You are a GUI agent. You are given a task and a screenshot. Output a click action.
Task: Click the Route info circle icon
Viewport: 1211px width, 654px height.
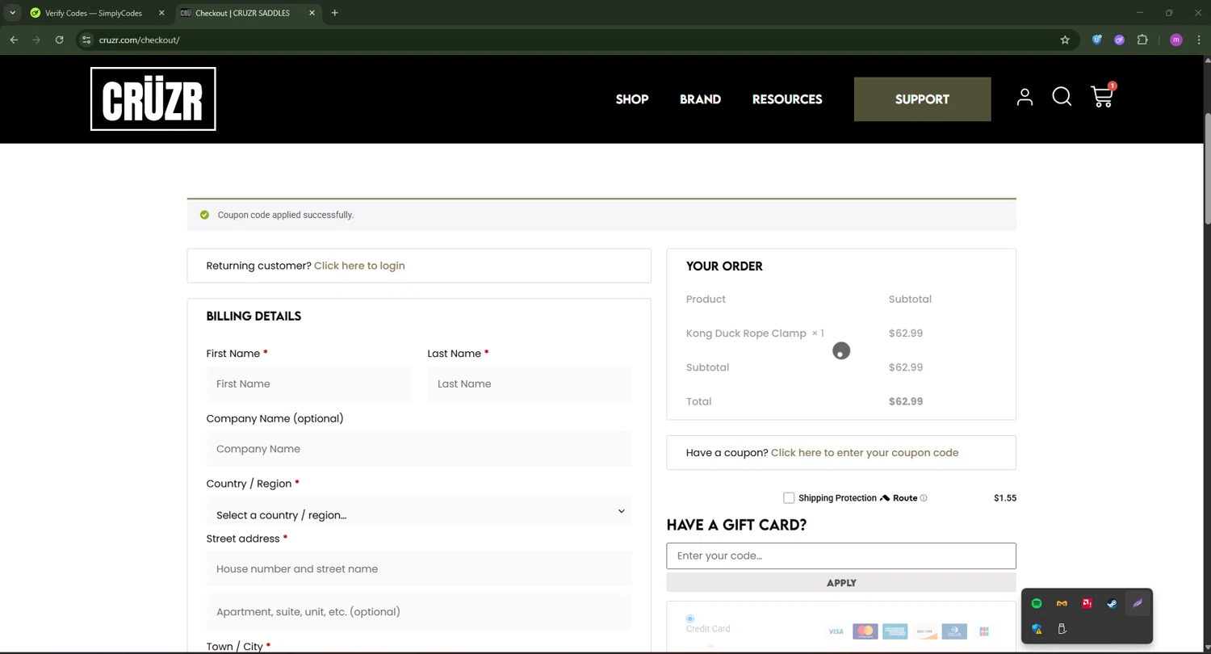point(924,498)
